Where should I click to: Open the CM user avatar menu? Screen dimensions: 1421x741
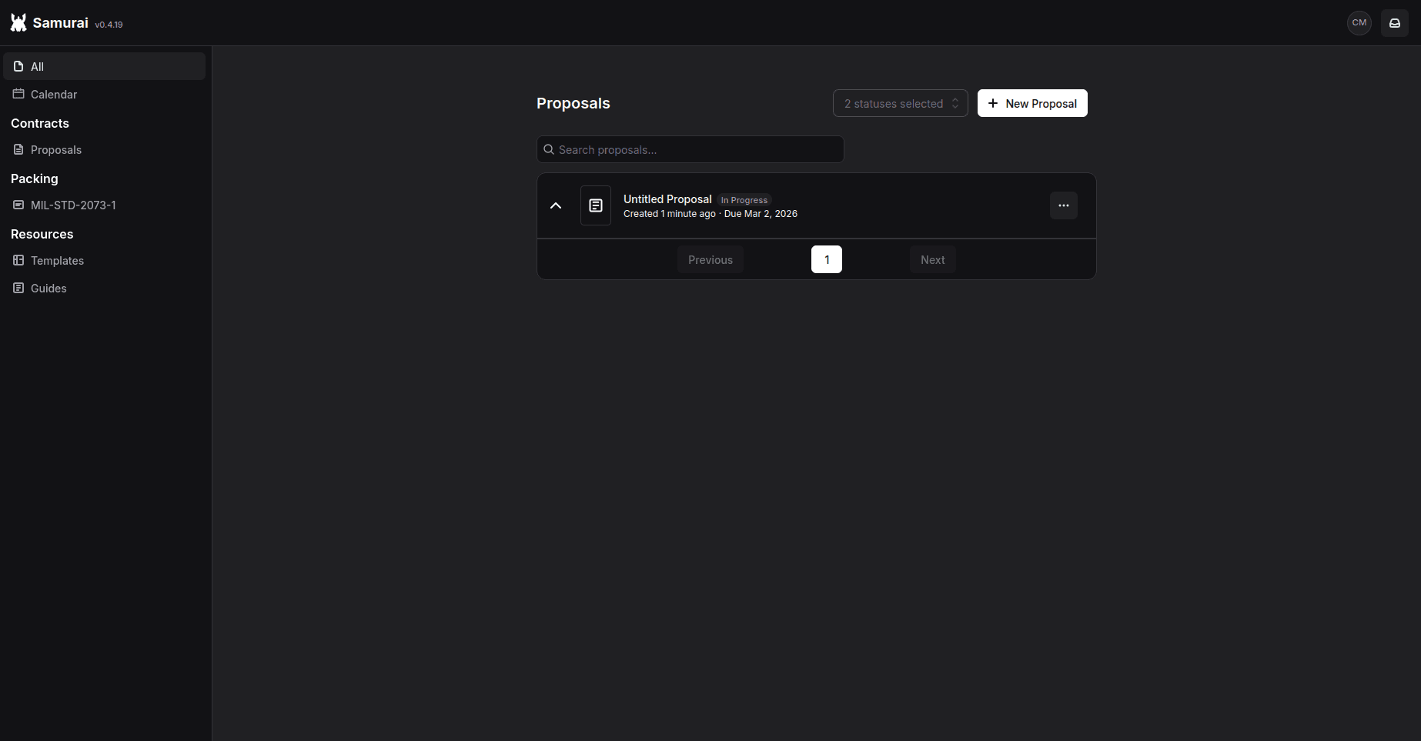(1359, 23)
